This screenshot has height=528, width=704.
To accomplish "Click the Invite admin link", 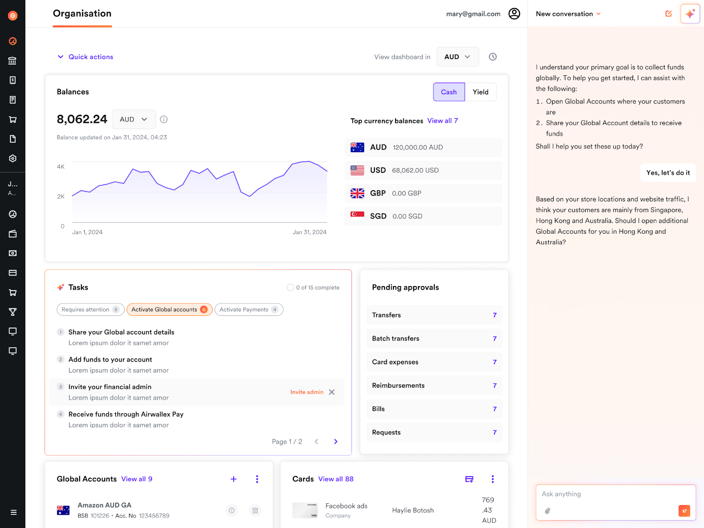I will pyautogui.click(x=307, y=392).
